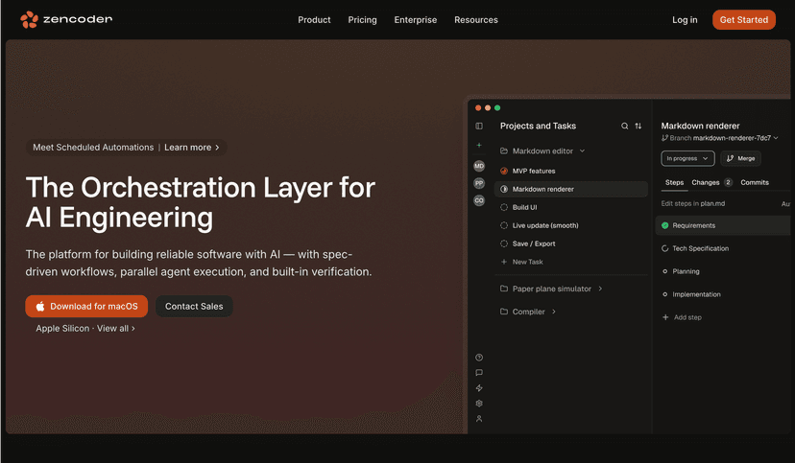Open the In progress status dropdown
The image size is (795, 463).
click(687, 158)
